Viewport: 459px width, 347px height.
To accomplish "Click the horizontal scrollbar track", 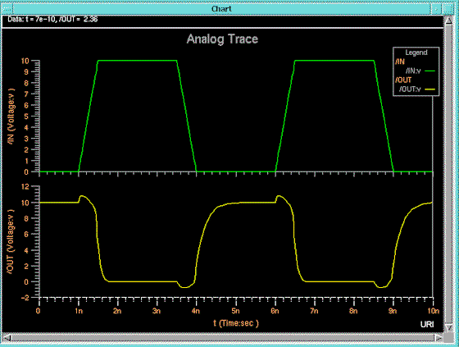I will click(x=222, y=338).
